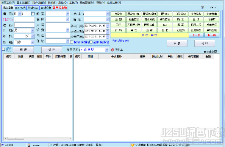Click the 打印 button

coord(205,43)
